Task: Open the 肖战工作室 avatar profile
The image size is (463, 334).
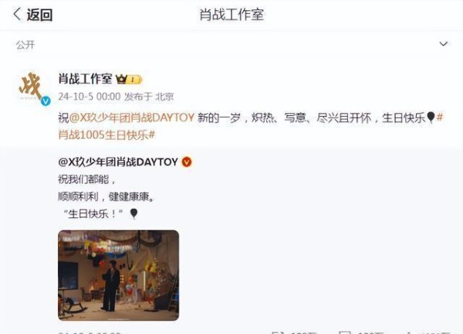Action: point(32,87)
